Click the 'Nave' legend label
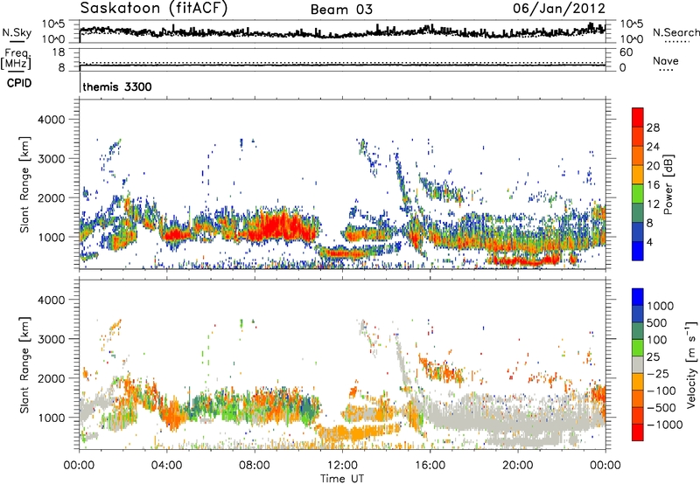This screenshot has height=484, width=700. tap(666, 60)
